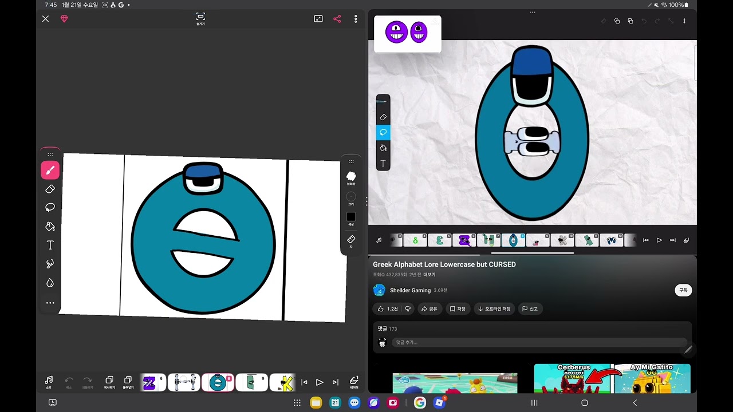733x412 pixels.
Task: Download via 오프라인 저장
Action: 494,309
